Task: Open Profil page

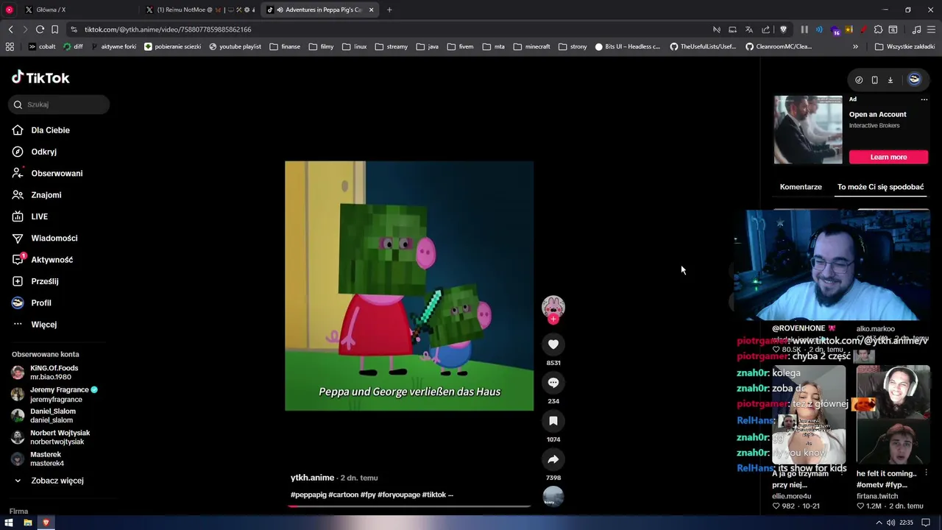Action: point(32,303)
